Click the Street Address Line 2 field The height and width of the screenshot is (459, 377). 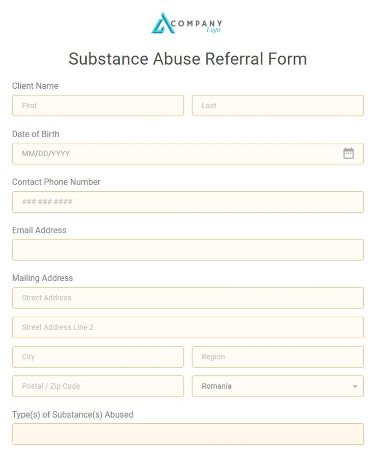click(x=188, y=327)
